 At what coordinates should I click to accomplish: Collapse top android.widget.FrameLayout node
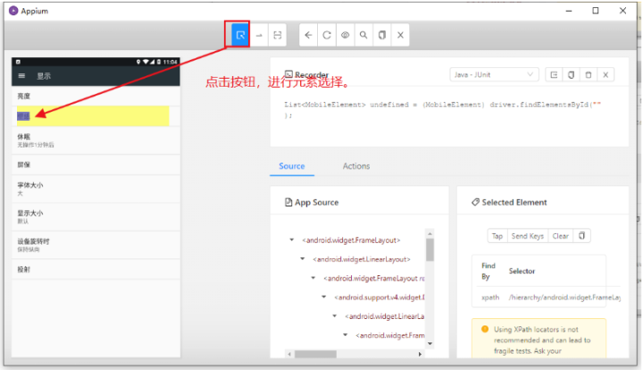click(x=292, y=240)
